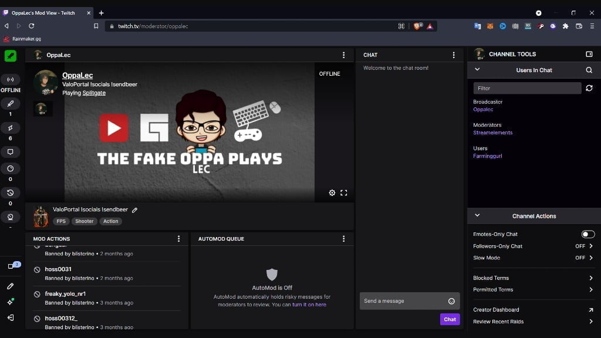The image size is (601, 338).
Task: Click the 'turn it on here' AutoMod link
Action: pyautogui.click(x=309, y=305)
